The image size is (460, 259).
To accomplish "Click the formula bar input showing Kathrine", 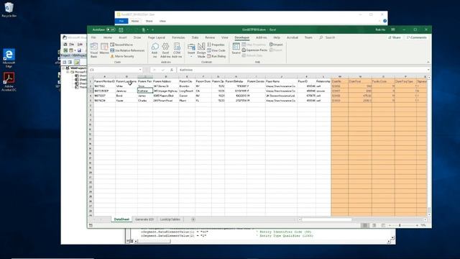I will 302,70.
